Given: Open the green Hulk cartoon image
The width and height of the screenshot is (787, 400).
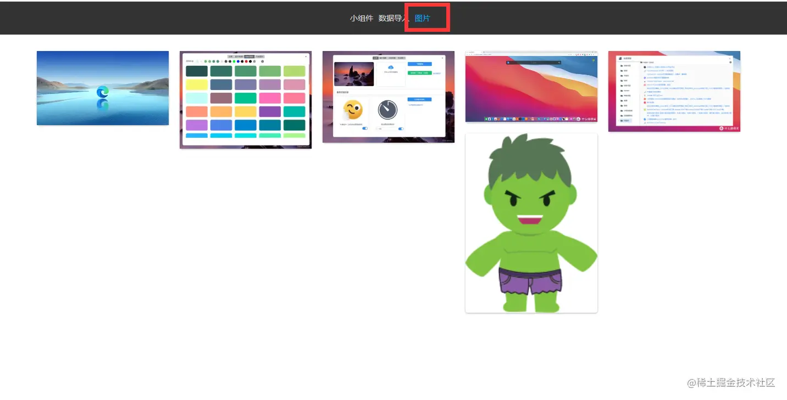Looking at the screenshot, I should pos(531,223).
